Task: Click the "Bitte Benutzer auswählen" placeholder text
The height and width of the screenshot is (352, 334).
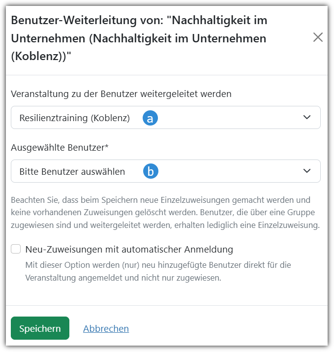Action: 72,171
